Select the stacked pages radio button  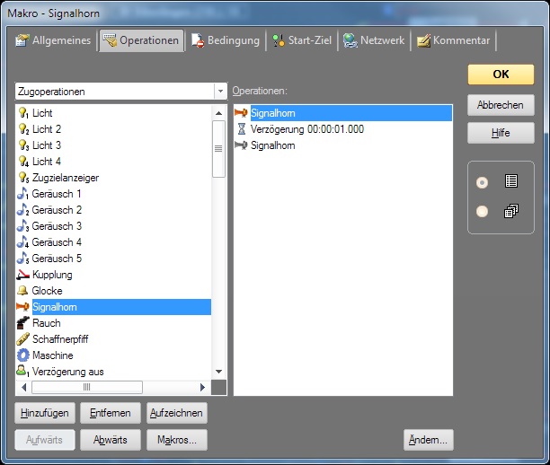(483, 211)
